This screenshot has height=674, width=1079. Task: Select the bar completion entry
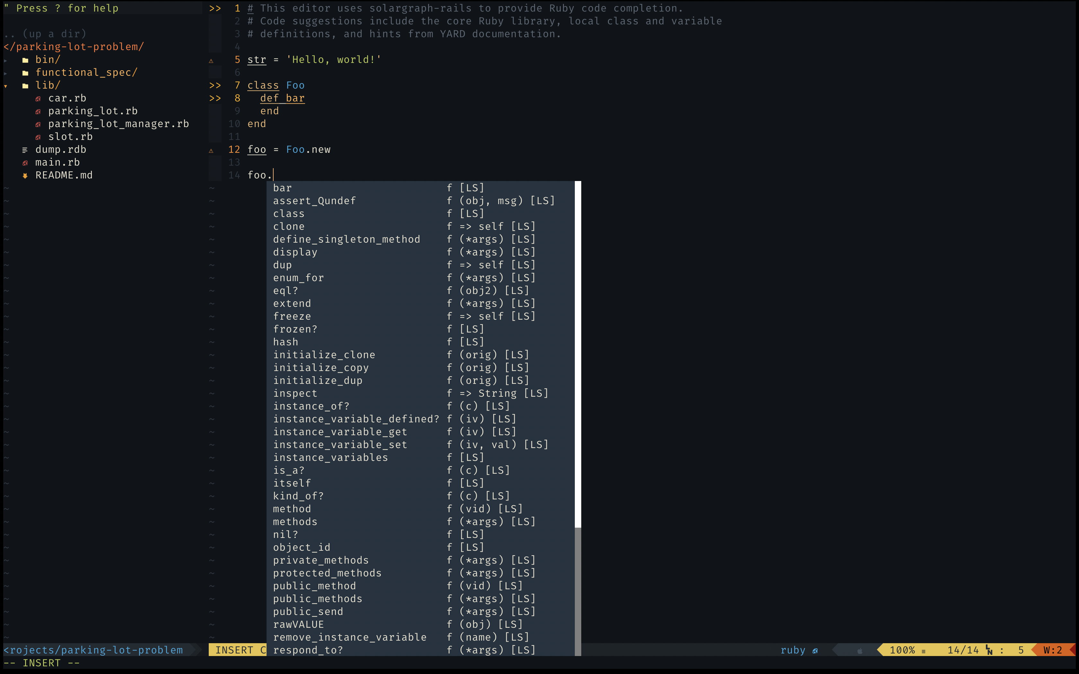282,188
